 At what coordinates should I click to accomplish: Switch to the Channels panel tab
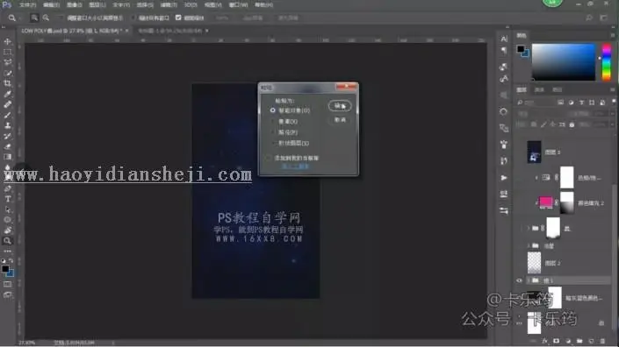(x=539, y=89)
